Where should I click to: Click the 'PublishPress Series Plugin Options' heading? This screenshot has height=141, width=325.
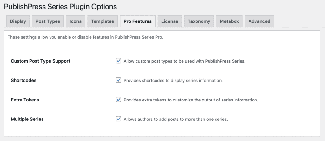point(60,7)
